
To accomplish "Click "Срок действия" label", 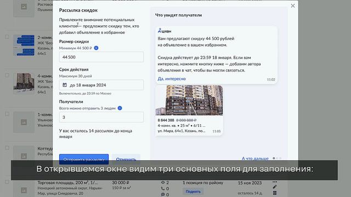I will (x=73, y=69).
